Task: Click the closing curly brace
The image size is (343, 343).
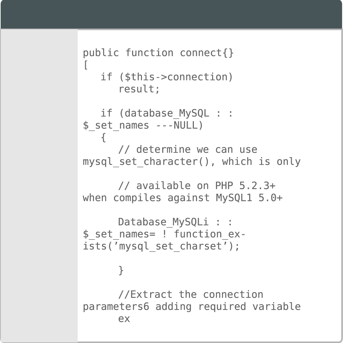Action: coord(121,270)
